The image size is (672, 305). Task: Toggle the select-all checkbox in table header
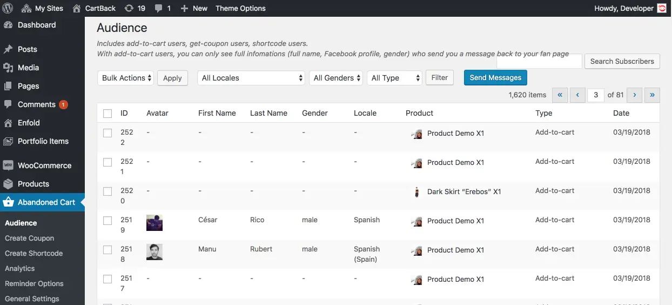[107, 114]
